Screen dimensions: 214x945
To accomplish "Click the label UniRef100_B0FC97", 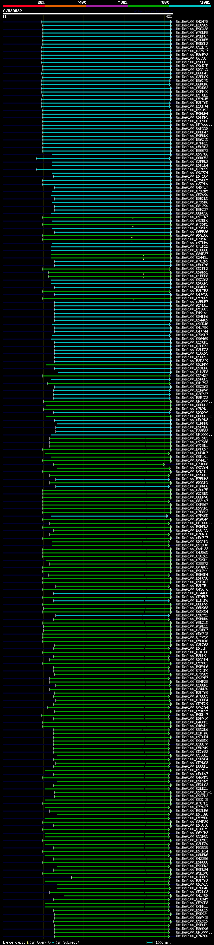I will click(192, 450).
